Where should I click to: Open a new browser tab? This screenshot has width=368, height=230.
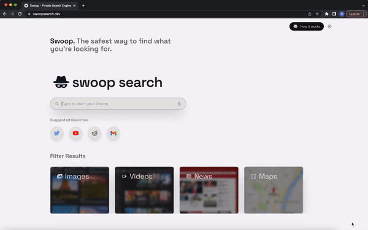click(83, 6)
